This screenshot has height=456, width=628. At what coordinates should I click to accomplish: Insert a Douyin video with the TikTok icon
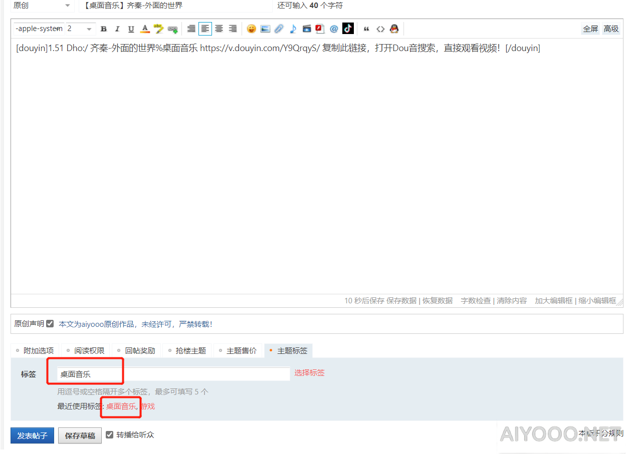(348, 29)
